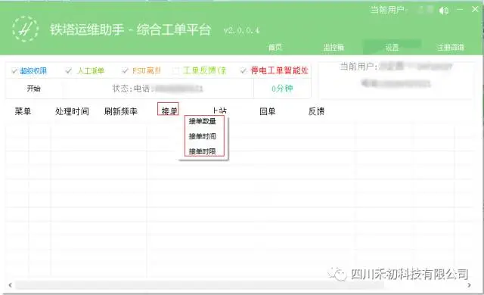Screen dimensions: 484x295
Task: Select 接单数量 from the dropdown
Action: tap(203, 121)
